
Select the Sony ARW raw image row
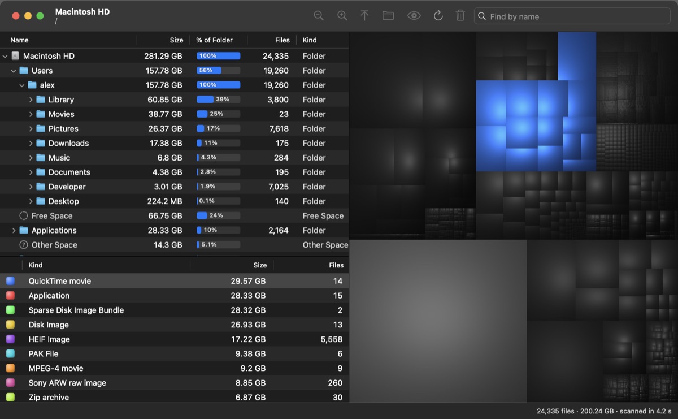pos(175,383)
